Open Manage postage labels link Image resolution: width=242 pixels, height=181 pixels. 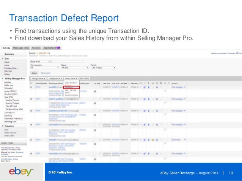(x=14, y=109)
